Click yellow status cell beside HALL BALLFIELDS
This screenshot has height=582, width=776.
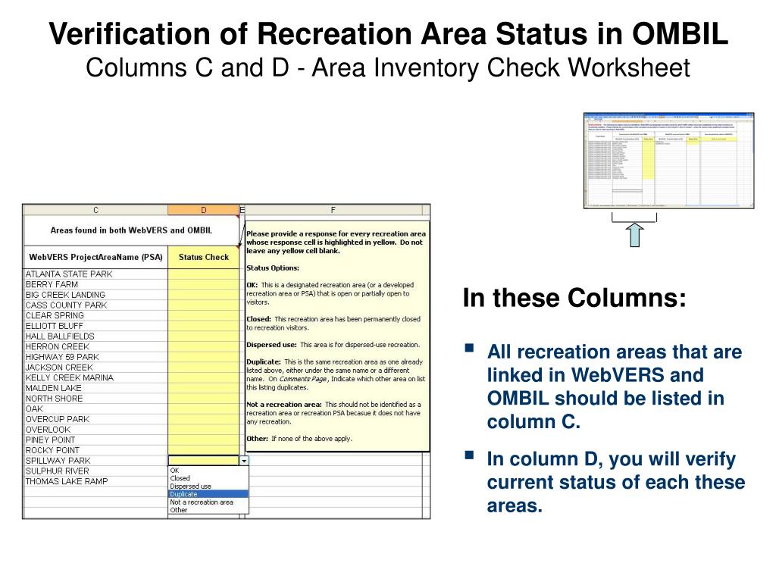pos(203,336)
